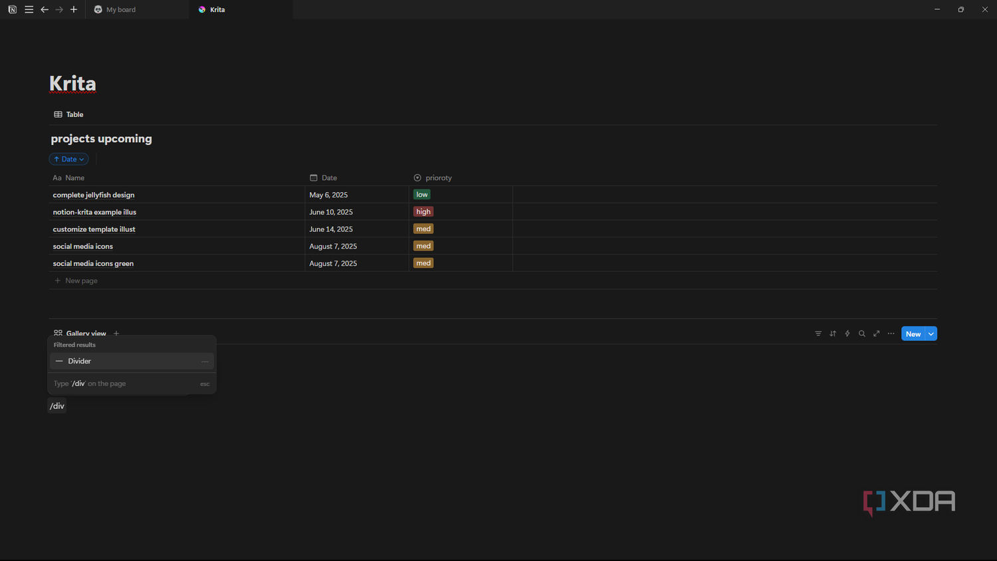Go forward using the right arrow
Viewport: 997px width, 561px height.
(59, 9)
